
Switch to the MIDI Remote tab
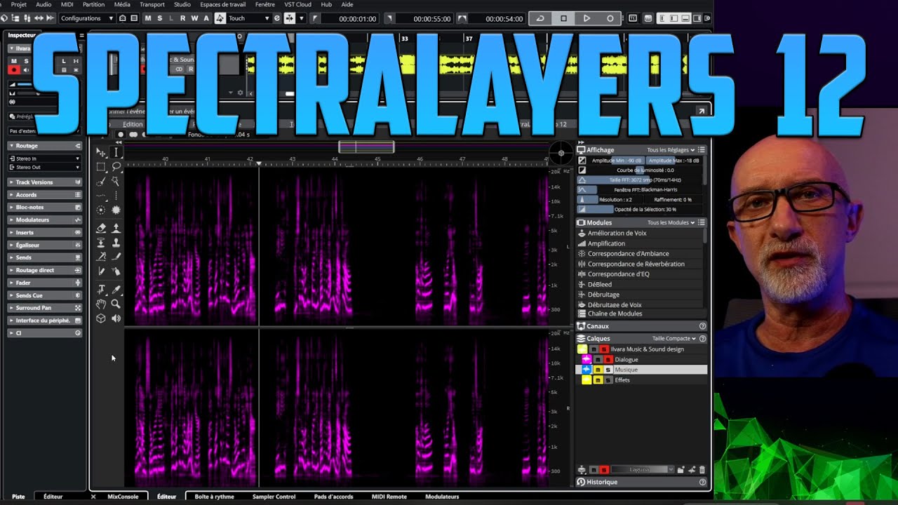tap(389, 497)
